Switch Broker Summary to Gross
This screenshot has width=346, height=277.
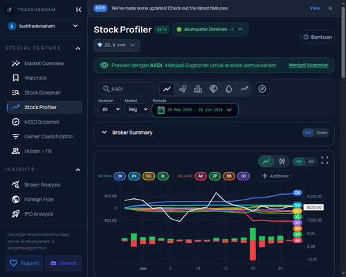point(322,133)
